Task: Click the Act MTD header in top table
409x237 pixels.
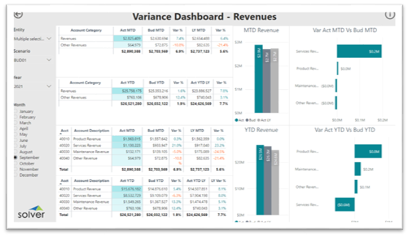Action: click(x=128, y=30)
